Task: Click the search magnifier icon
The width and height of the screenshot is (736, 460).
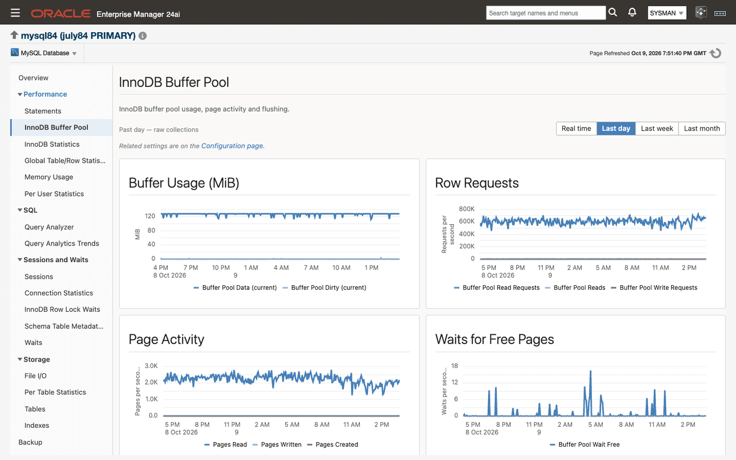Action: (613, 12)
